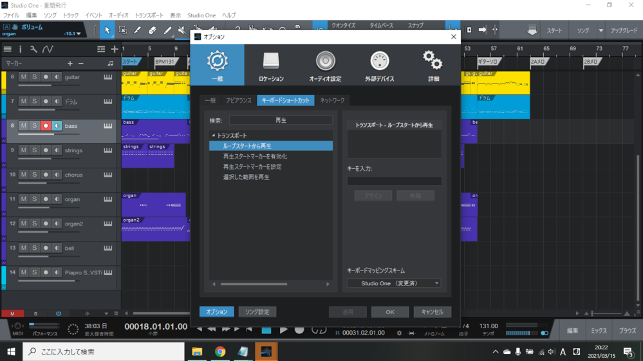Show automation curve icon
The image size is (643, 361).
click(48, 49)
